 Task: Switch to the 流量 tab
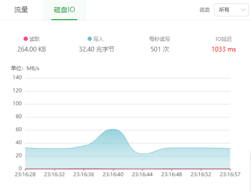click(x=21, y=10)
